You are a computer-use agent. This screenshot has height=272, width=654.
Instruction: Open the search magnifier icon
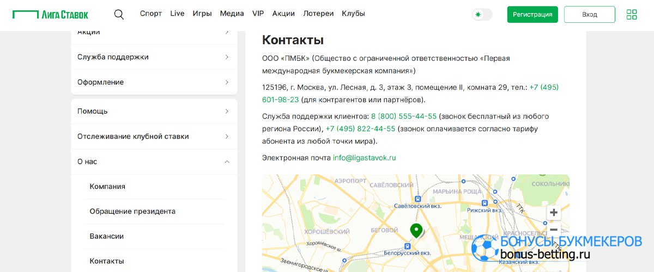point(119,14)
